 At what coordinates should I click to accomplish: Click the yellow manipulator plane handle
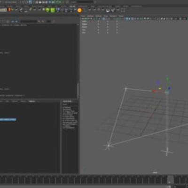[160, 88]
